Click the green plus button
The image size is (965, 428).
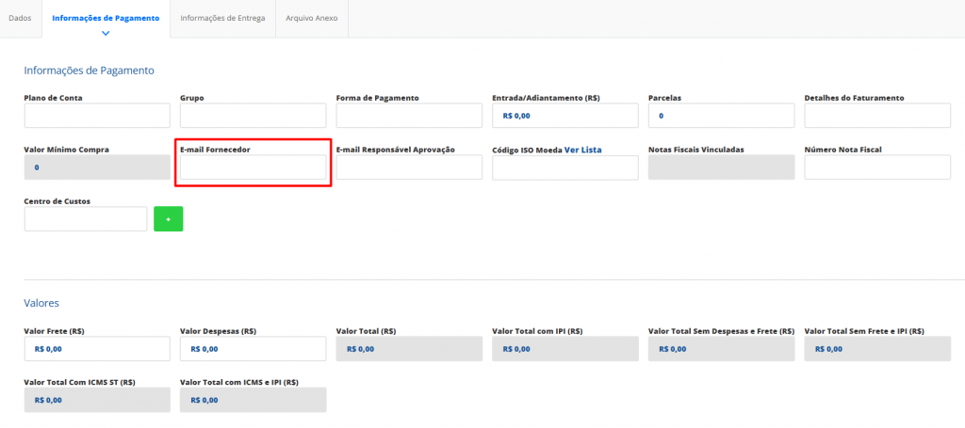tap(168, 218)
